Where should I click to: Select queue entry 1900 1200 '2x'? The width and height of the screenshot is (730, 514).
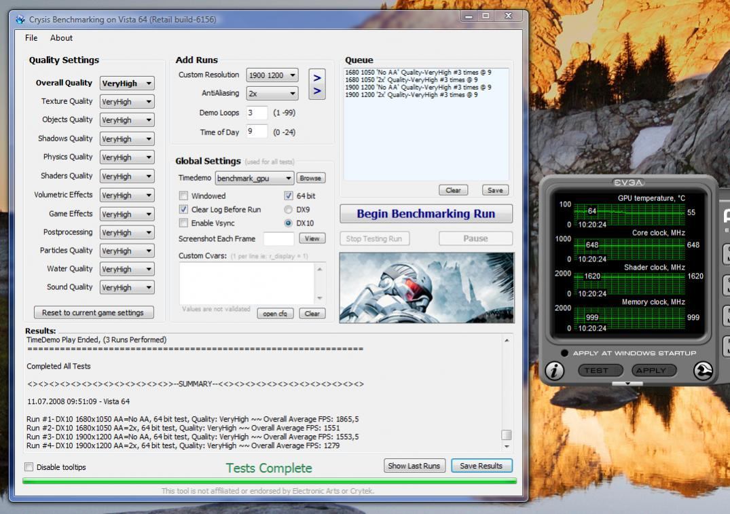pyautogui.click(x=412, y=95)
